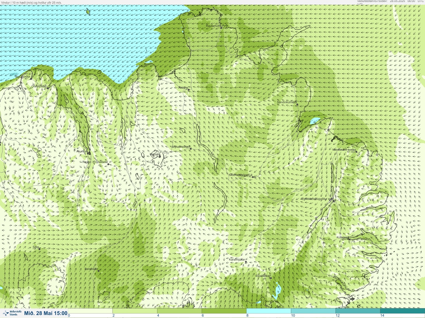The image size is (425, 318).
Task: Click the Sáta station label
Action: (x=36, y=247)
